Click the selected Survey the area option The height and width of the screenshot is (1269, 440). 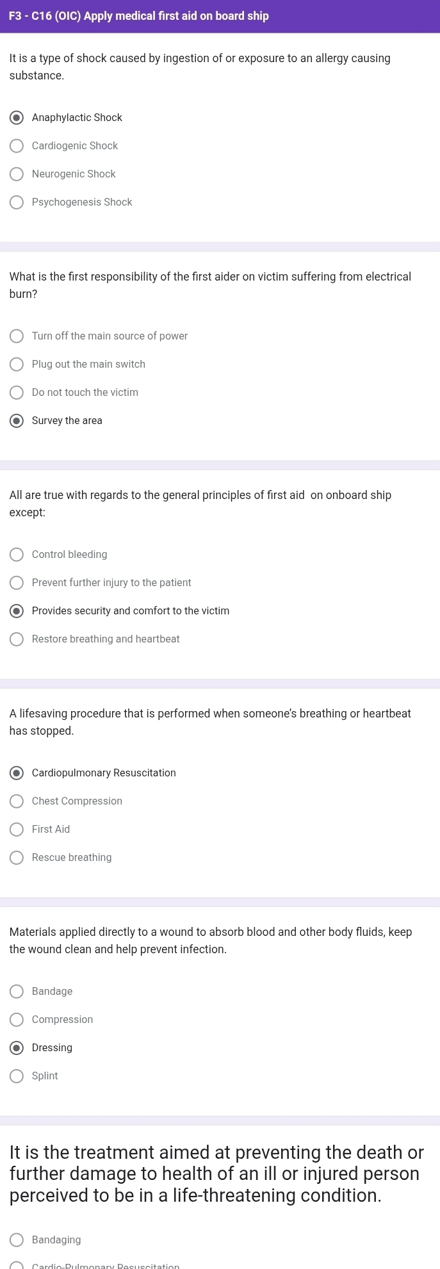point(17,421)
